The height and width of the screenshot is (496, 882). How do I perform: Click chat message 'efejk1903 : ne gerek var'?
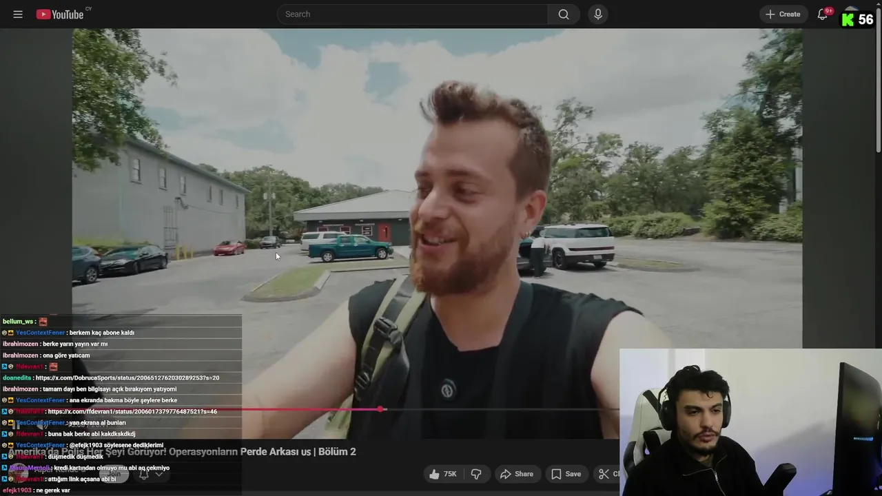pos(37,490)
